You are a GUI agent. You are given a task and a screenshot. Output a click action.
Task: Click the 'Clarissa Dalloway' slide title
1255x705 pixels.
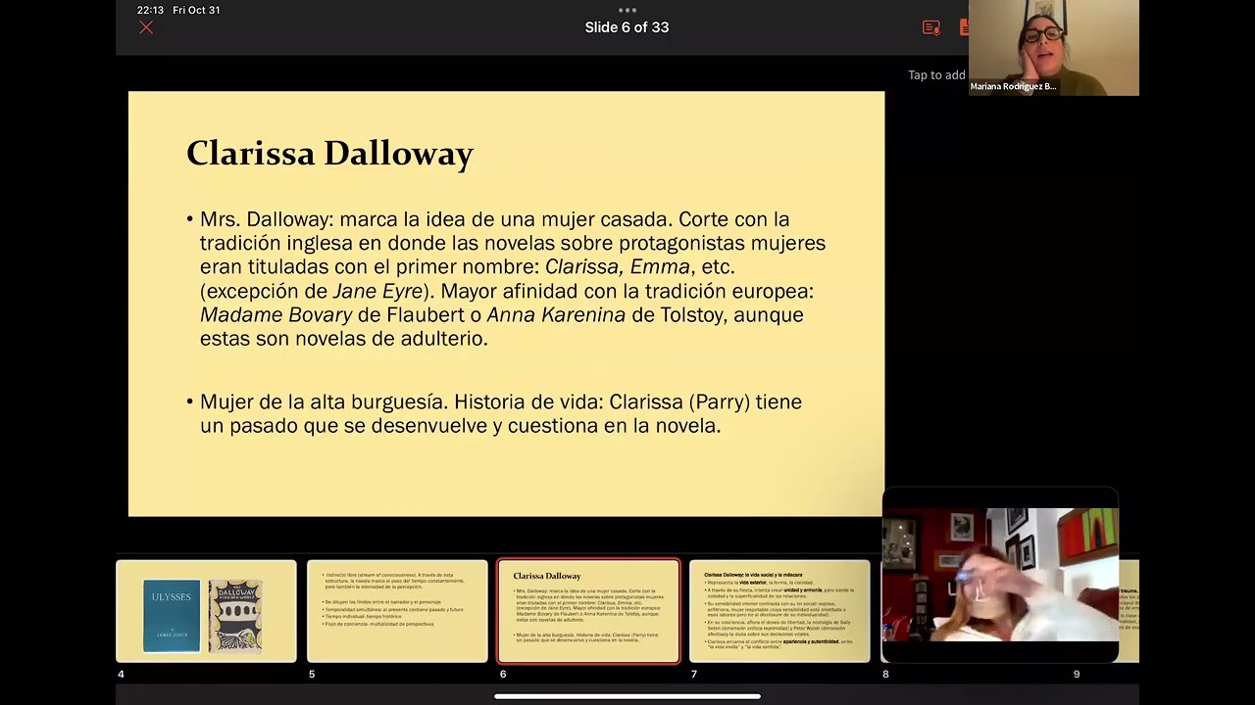(x=329, y=154)
